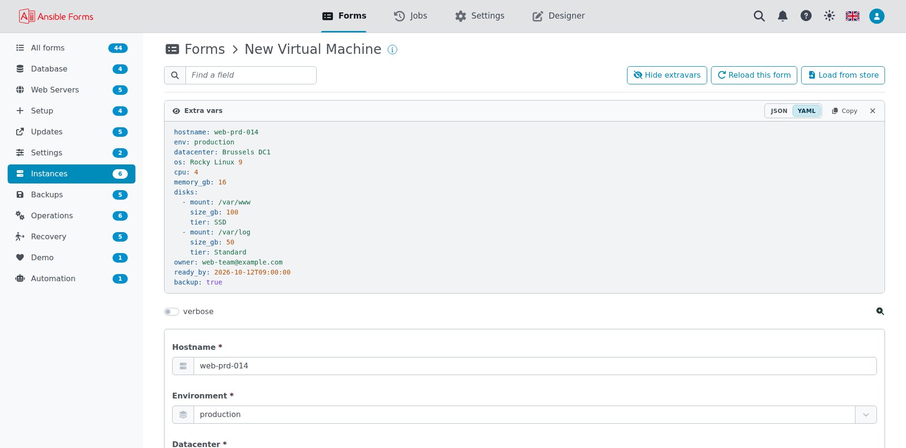Click the 'hostname: web-prd-014' YAML line
Viewport: 906px width, 448px height.
216,132
